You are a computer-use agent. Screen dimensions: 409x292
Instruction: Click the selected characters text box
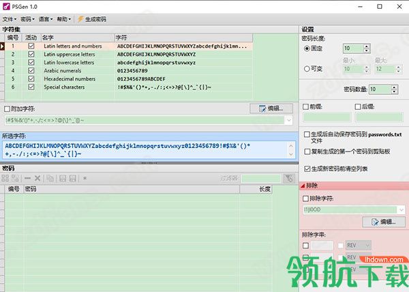[x=149, y=150]
